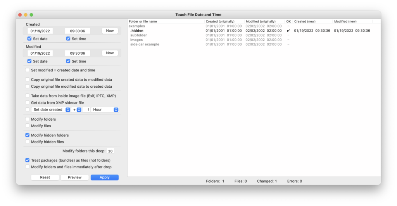Edit the Modified time field
The image size is (397, 206).
pyautogui.click(x=78, y=53)
